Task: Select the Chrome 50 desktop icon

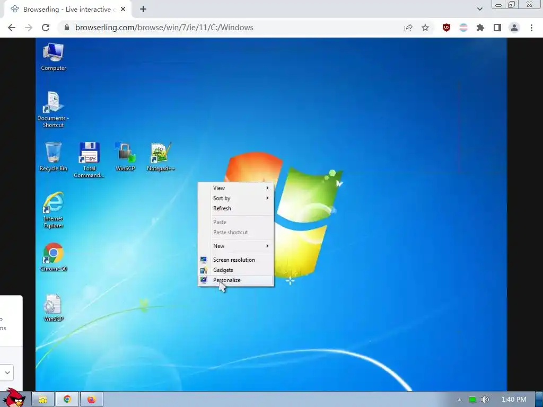Action: [54, 257]
